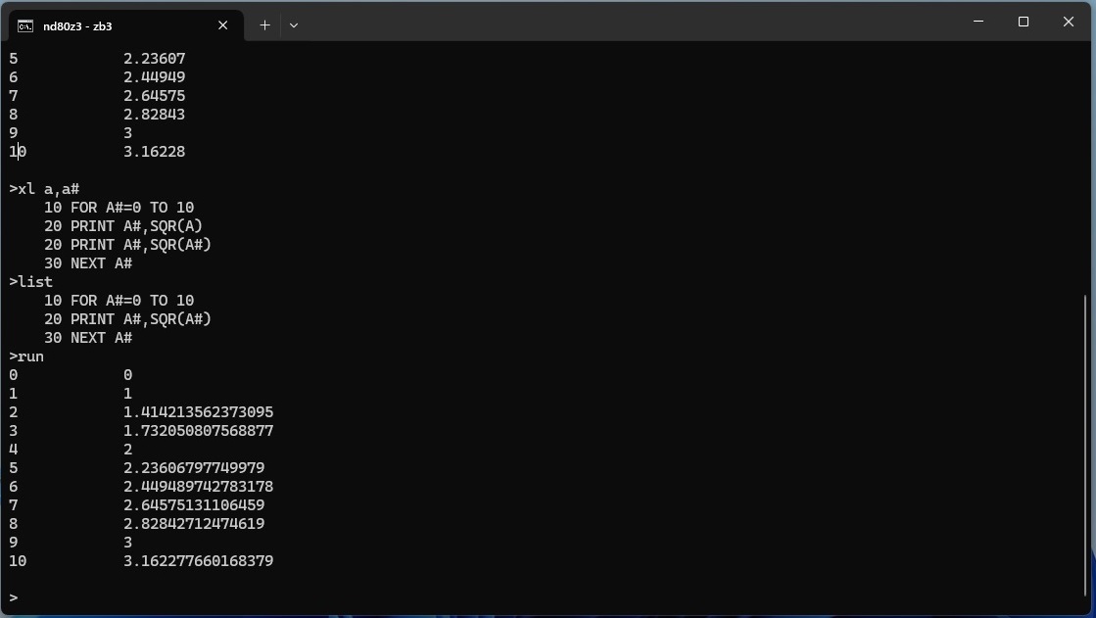Maximize the terminal window
The height and width of the screenshot is (618, 1096).
point(1024,22)
